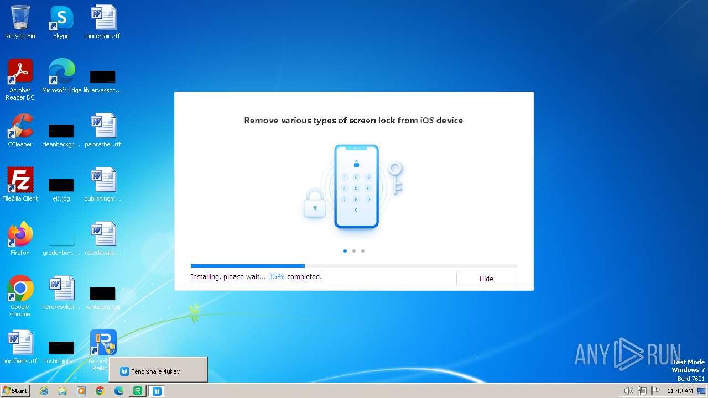Open the ratedavaila document icon
Viewport: 708px width, 398px height.
103,239
